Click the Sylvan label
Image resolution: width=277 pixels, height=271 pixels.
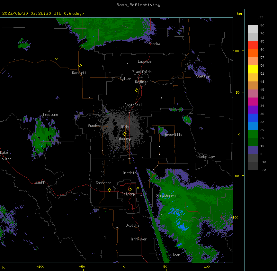(125, 79)
